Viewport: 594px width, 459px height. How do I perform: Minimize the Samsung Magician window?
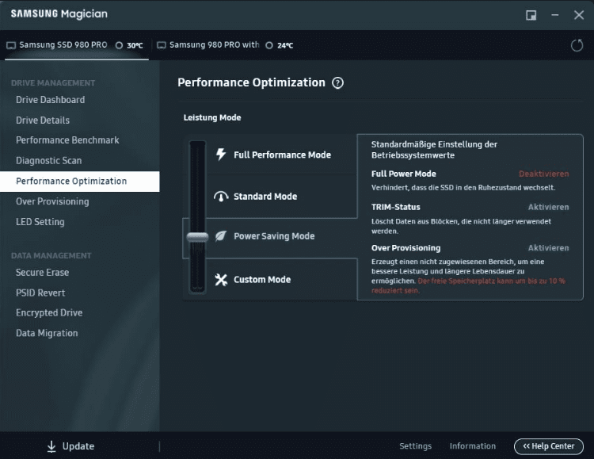tap(555, 15)
